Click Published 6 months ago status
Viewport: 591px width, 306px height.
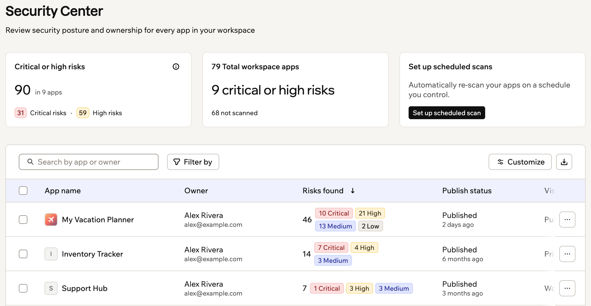click(x=463, y=254)
